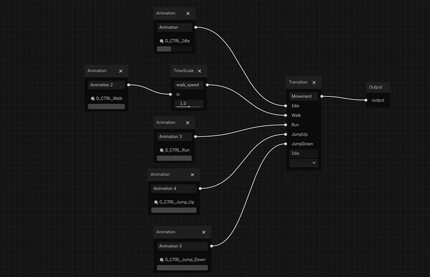Image resolution: width=430 pixels, height=277 pixels.
Task: Click the Animation 5 output port
Action: click(x=211, y=246)
